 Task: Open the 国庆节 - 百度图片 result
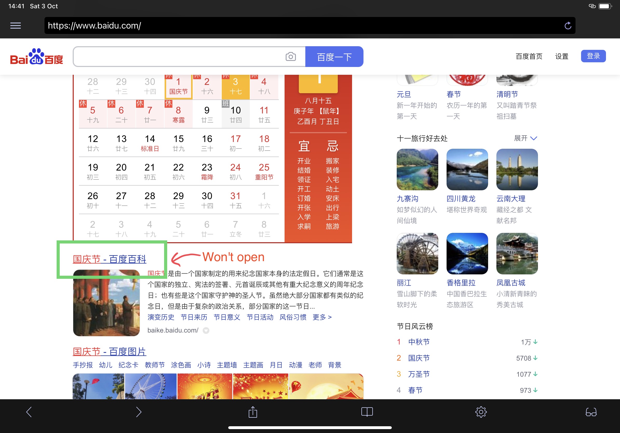pos(109,351)
